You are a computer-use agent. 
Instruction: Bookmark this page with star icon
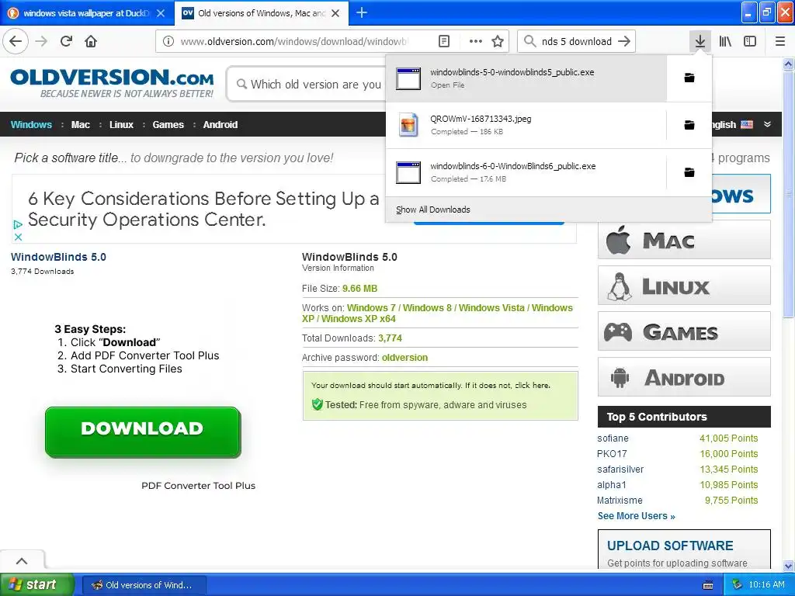click(498, 41)
